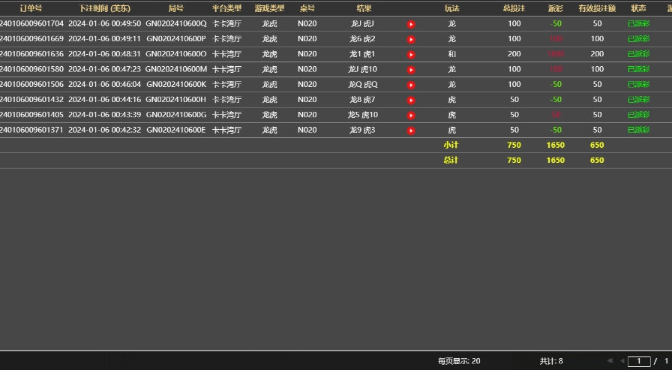Screen dimensions: 672x370
Task: Click the 总投注 column header
Action: pyautogui.click(x=514, y=8)
